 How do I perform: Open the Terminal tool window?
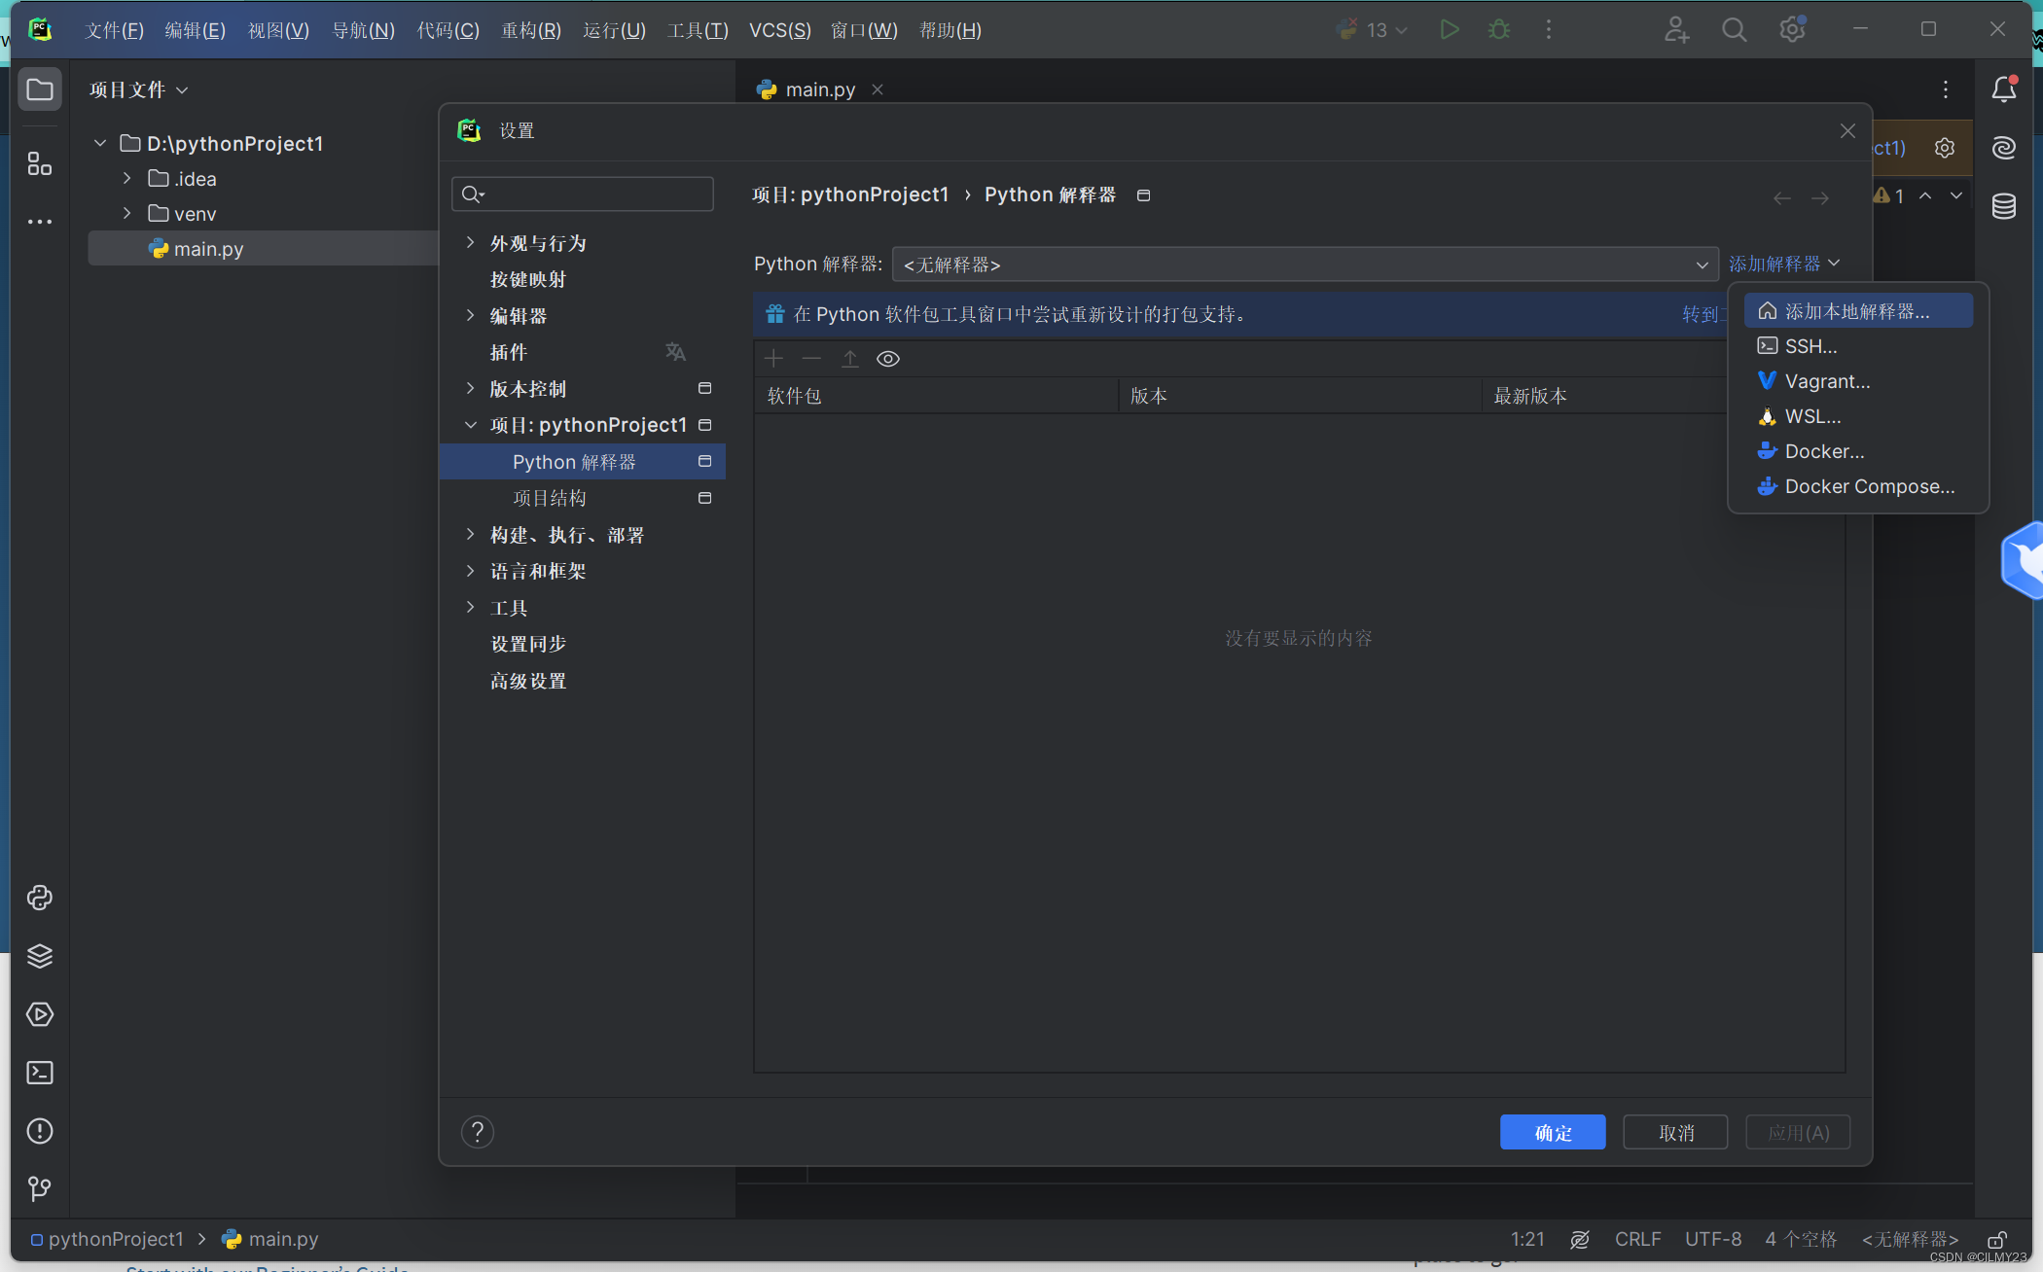pos(40,1073)
